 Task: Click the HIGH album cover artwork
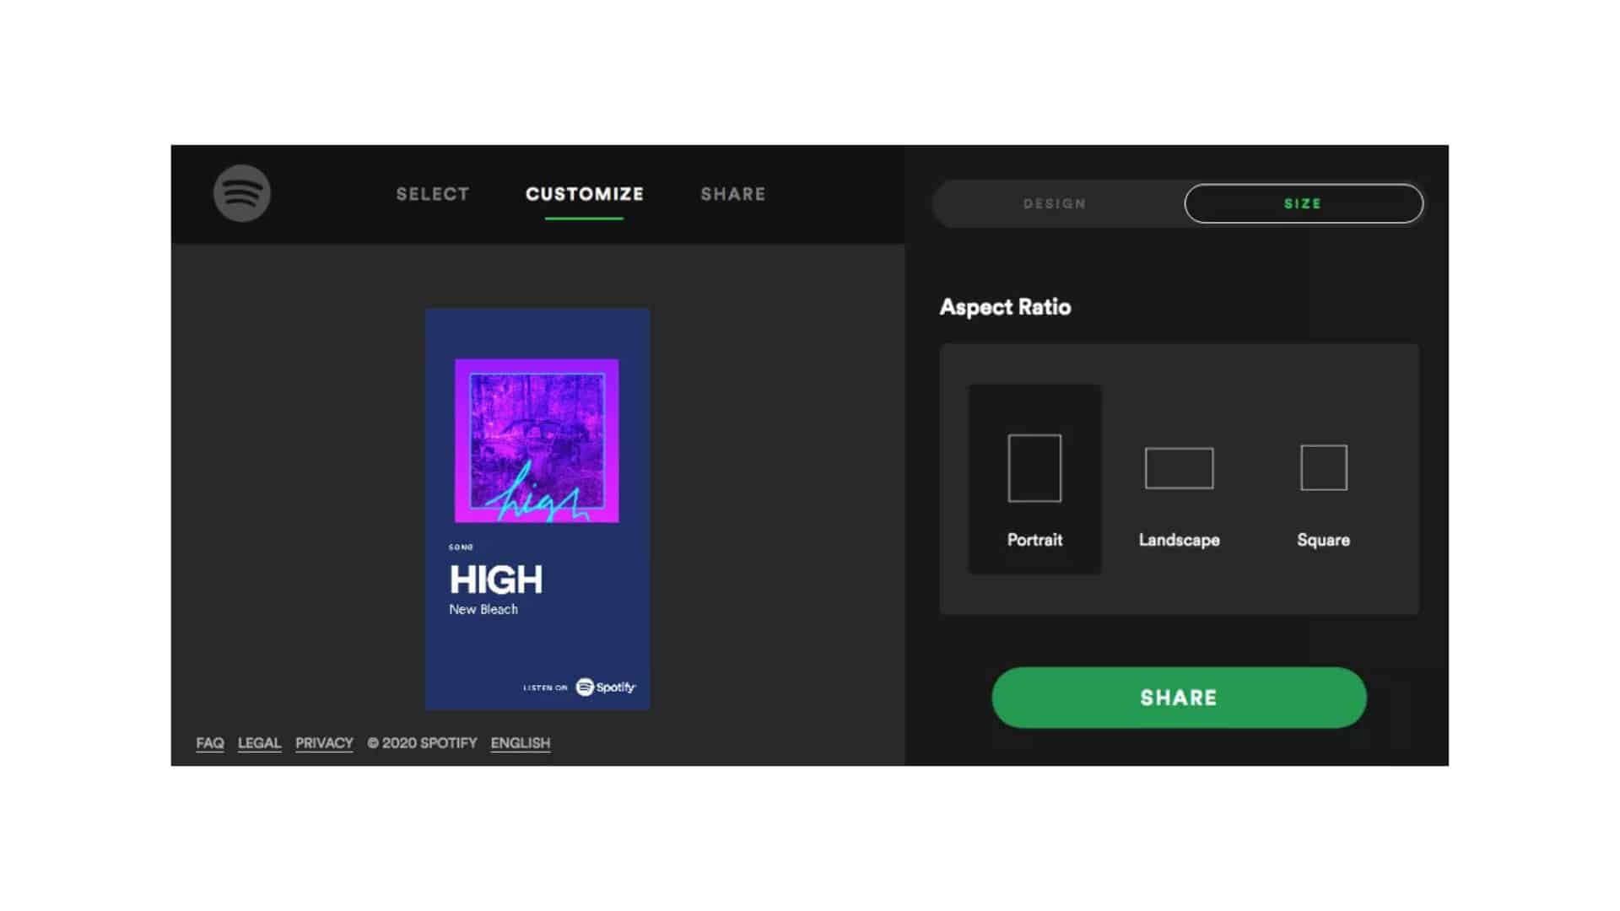coord(537,441)
